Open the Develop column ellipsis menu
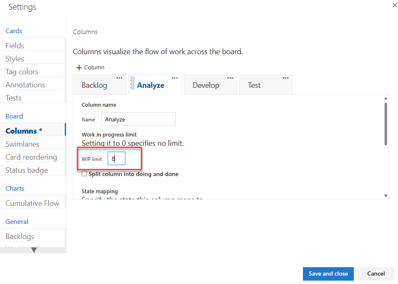Screen dimensions: 398x284 tap(230, 78)
